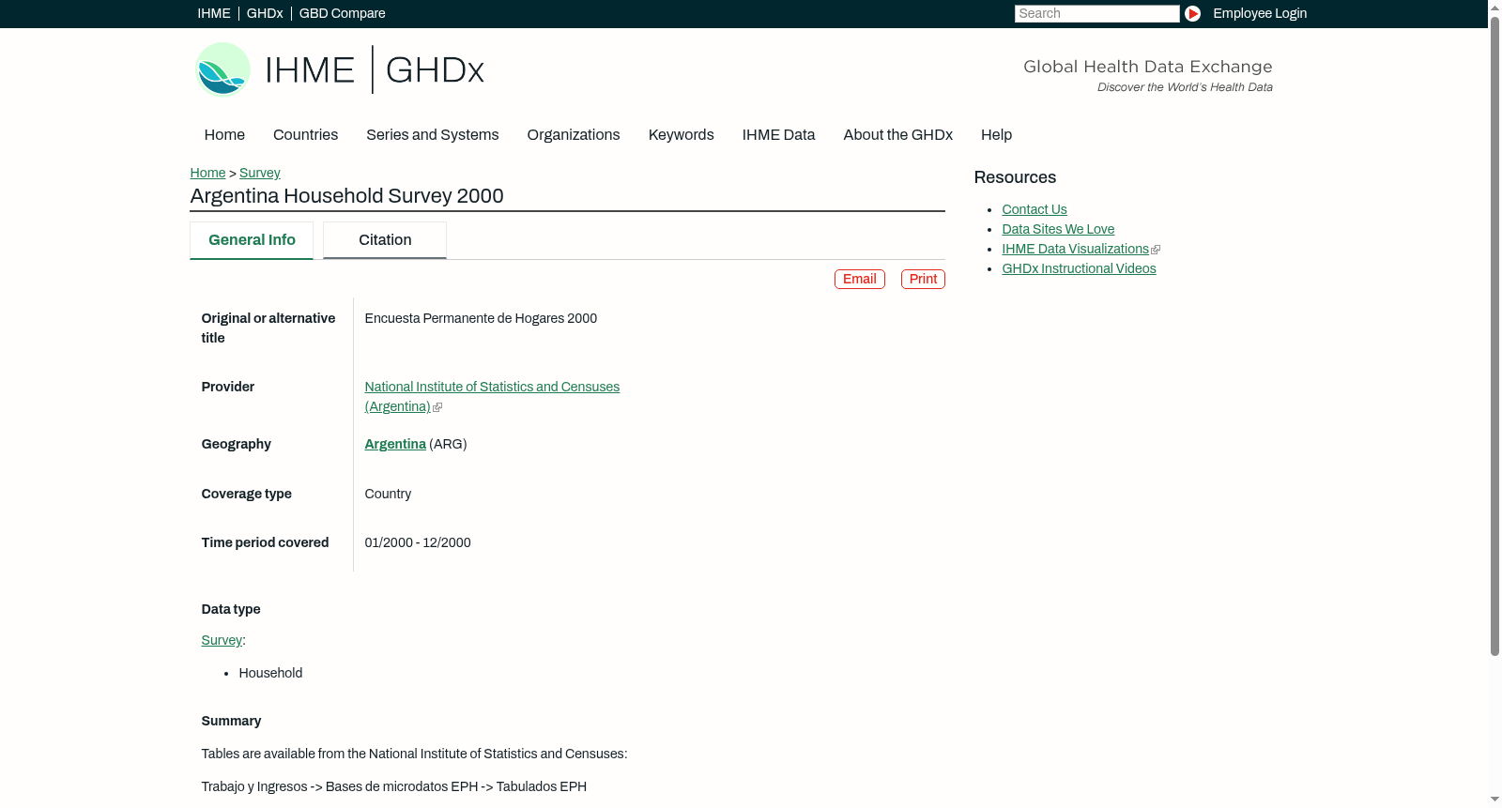This screenshot has width=1502, height=808.
Task: Open the Organizations navigation item
Action: click(x=574, y=135)
